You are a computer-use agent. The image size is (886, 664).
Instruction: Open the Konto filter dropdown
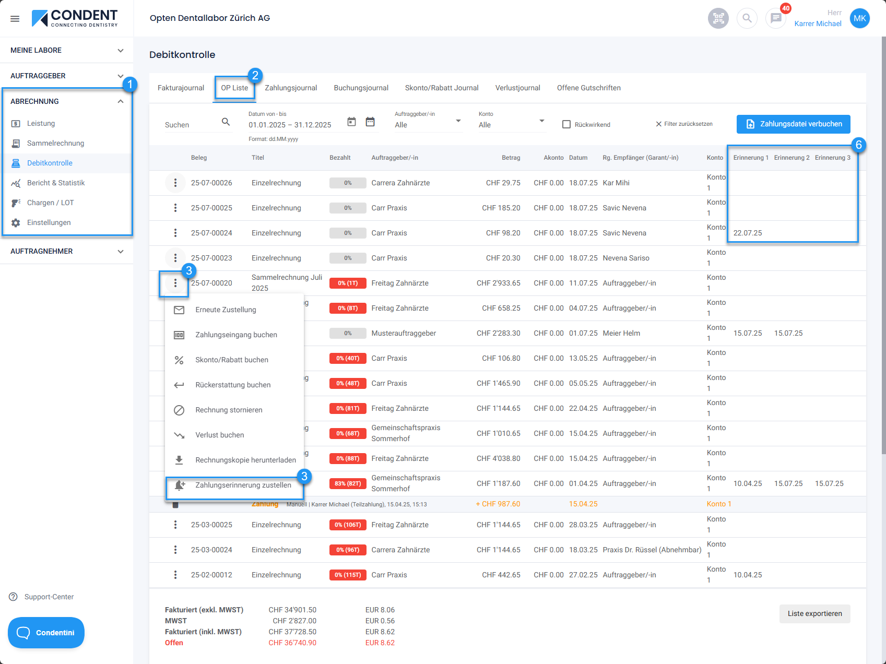click(x=512, y=125)
